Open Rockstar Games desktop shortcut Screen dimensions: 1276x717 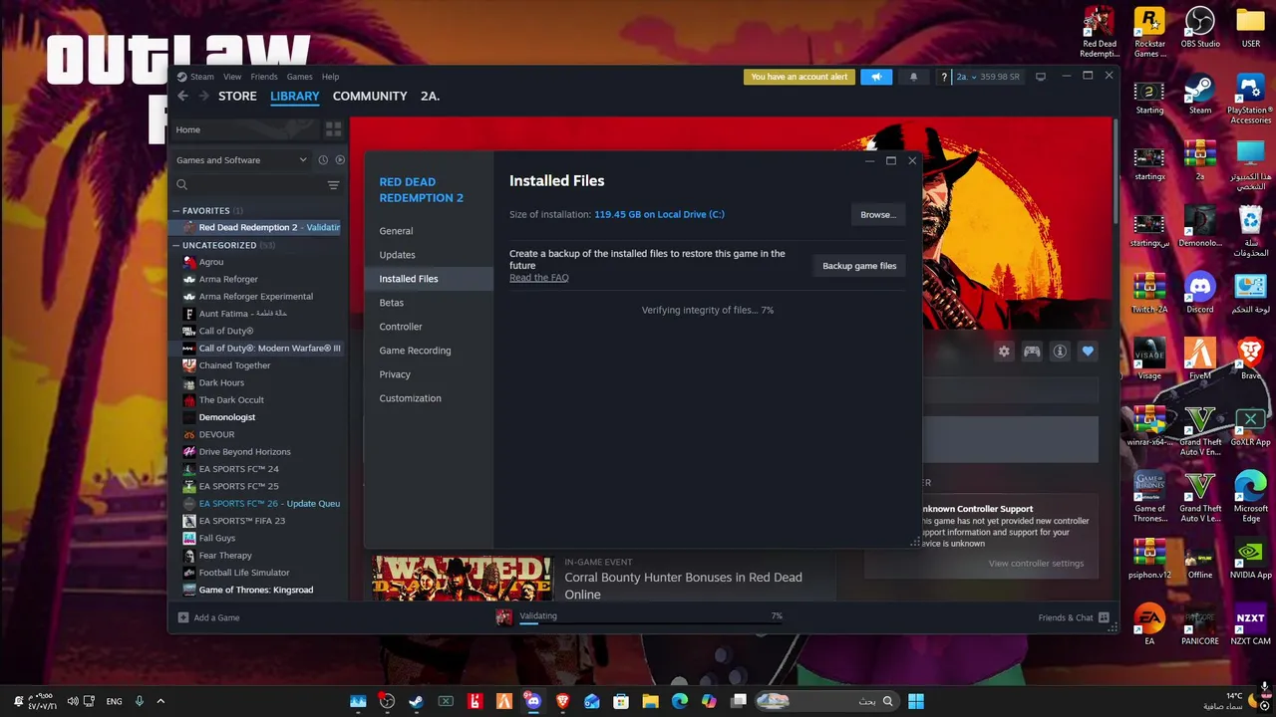pyautogui.click(x=1149, y=33)
